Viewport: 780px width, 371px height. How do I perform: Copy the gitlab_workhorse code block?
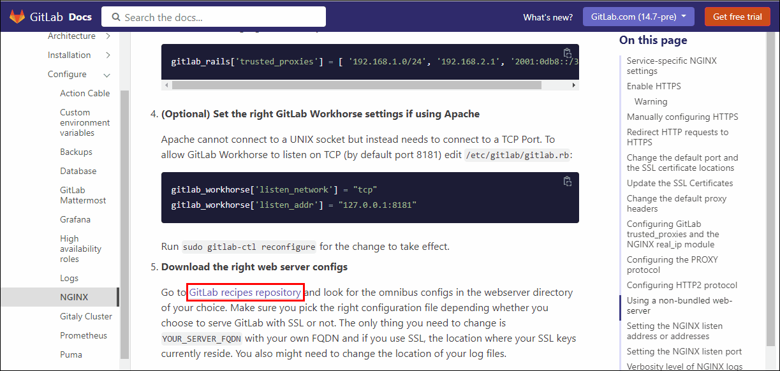coord(567,182)
